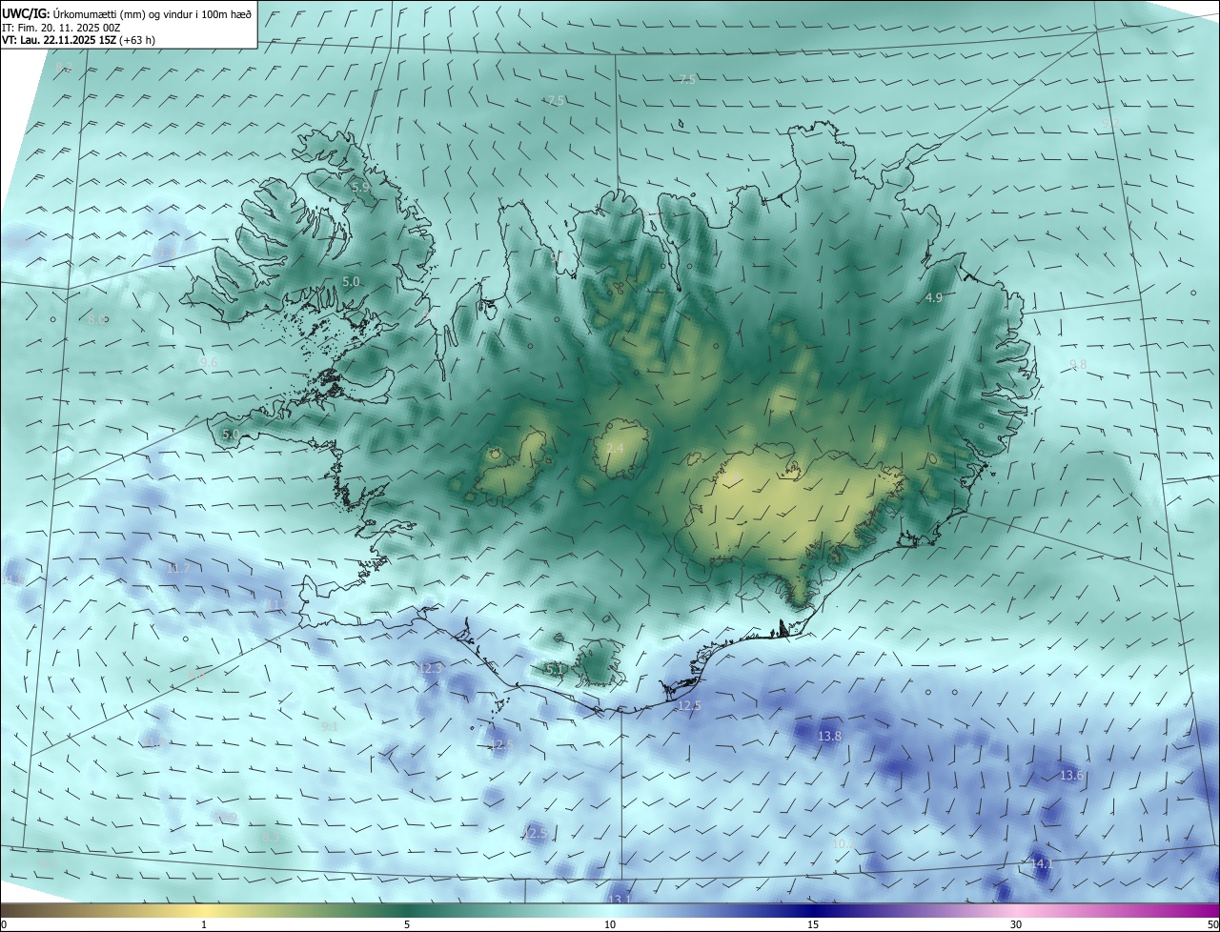This screenshot has width=1220, height=932.
Task: Click the 9.1 value label over the sea
Action: point(330,726)
